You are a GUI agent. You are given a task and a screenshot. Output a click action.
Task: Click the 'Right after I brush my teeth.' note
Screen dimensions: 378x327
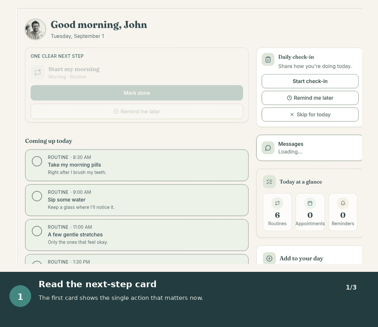[77, 173]
